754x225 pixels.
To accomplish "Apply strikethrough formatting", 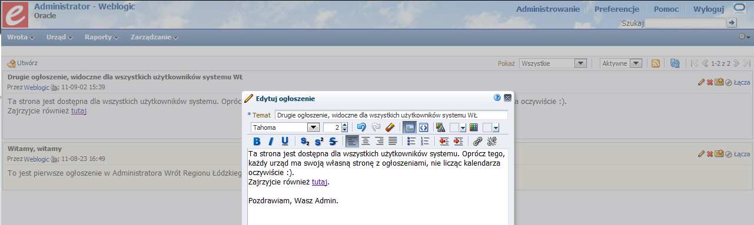I will pos(333,141).
